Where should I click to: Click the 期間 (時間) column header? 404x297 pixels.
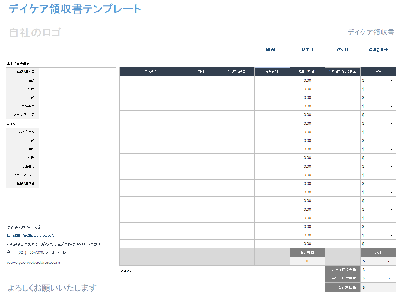point(307,72)
